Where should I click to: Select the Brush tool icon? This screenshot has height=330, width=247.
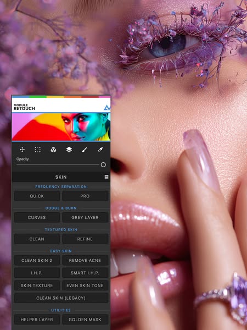[x=85, y=150]
